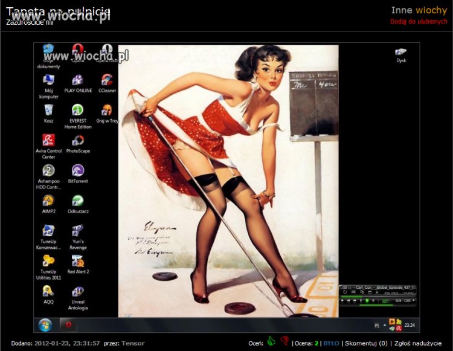
Task: Toggle shuffle in the AIMP mini player
Action: point(353,292)
